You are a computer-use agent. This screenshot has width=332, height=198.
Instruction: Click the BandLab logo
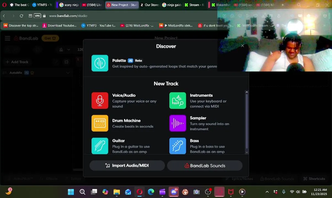coord(26,38)
